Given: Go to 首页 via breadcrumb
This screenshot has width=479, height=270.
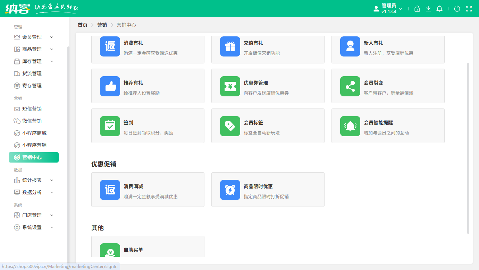Looking at the screenshot, I should click(83, 25).
